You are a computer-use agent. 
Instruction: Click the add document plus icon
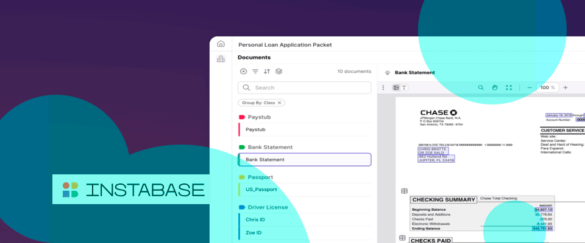pyautogui.click(x=244, y=72)
